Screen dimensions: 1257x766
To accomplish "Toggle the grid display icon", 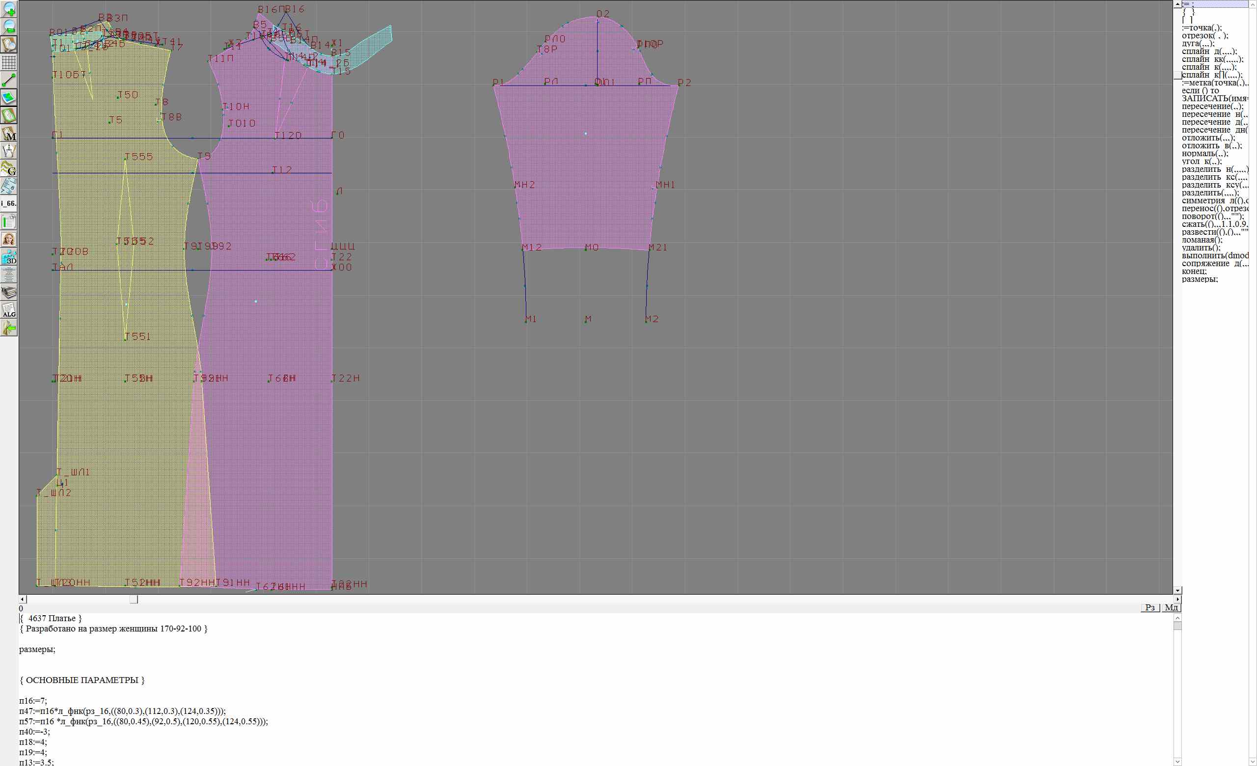I will [x=9, y=62].
